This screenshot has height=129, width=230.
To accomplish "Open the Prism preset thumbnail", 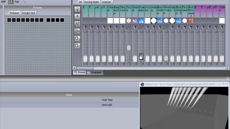I will point(184,21).
